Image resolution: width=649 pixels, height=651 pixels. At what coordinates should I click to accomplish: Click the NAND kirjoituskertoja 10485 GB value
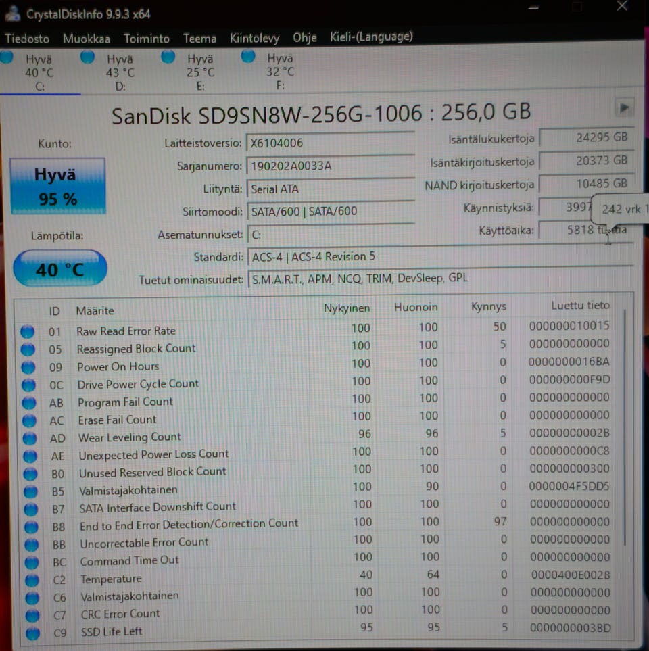click(587, 183)
